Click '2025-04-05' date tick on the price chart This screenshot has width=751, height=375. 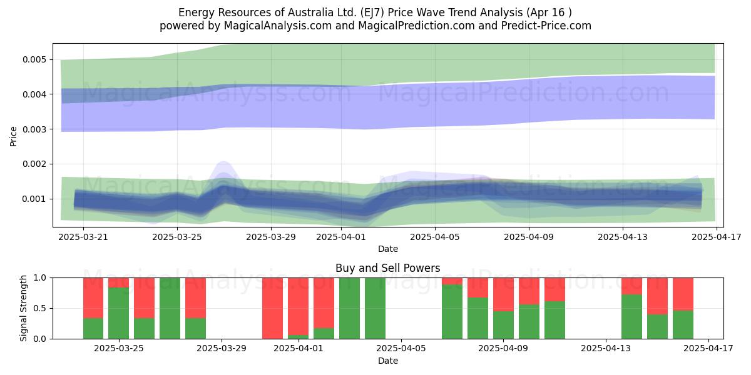point(436,237)
